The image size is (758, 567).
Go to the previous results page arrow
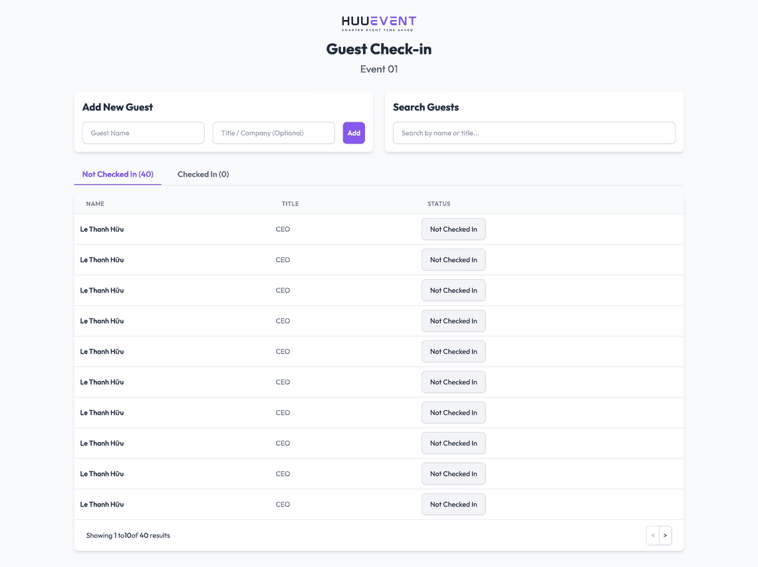(x=653, y=535)
